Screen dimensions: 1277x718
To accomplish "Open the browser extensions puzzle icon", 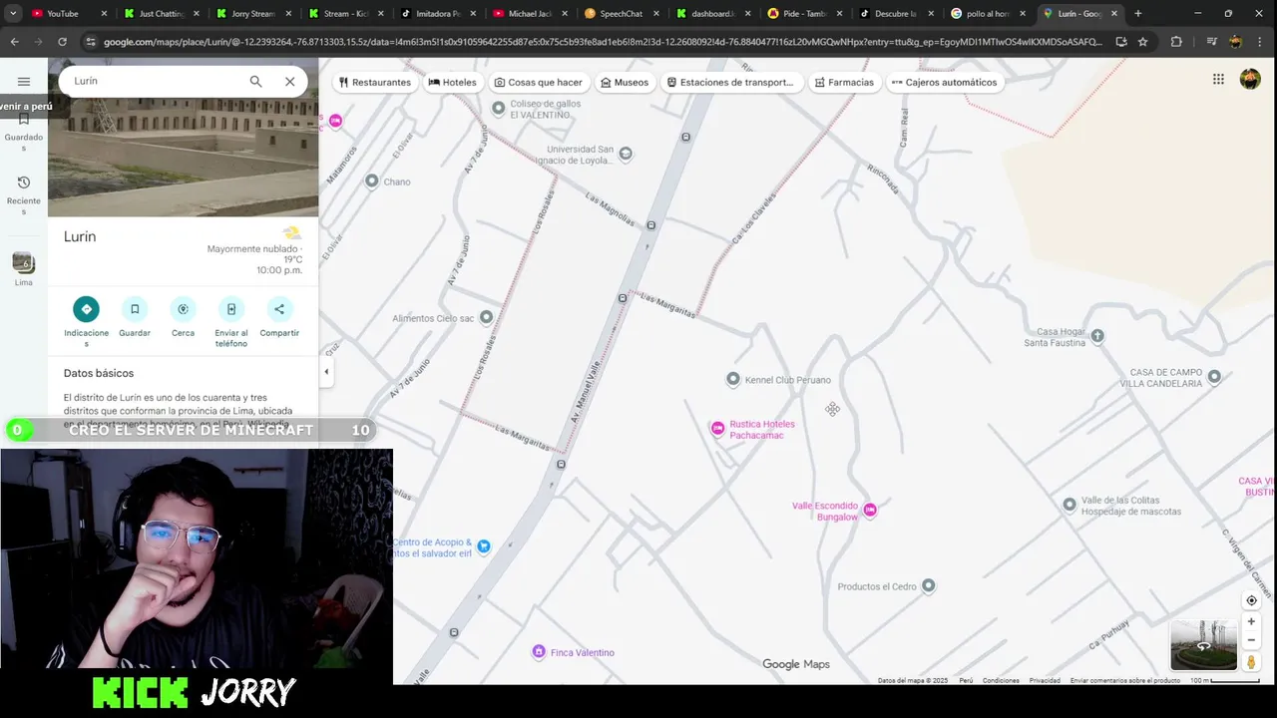I will click(x=1176, y=42).
